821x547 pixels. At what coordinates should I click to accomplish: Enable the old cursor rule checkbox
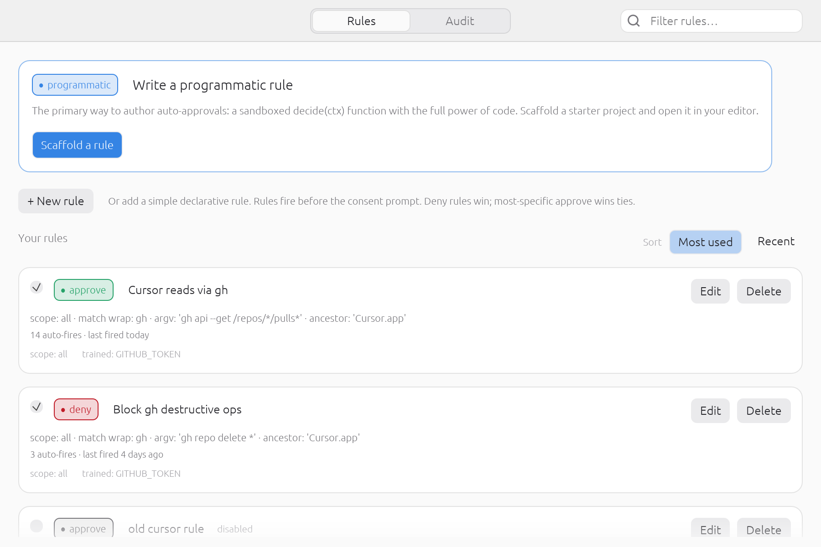click(x=36, y=526)
